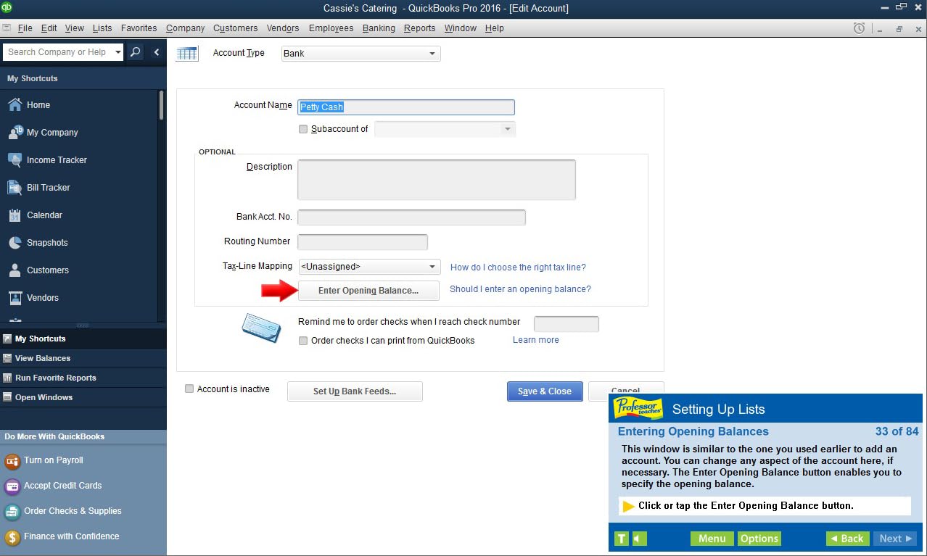
Task: Click the account register grid icon
Action: click(187, 54)
